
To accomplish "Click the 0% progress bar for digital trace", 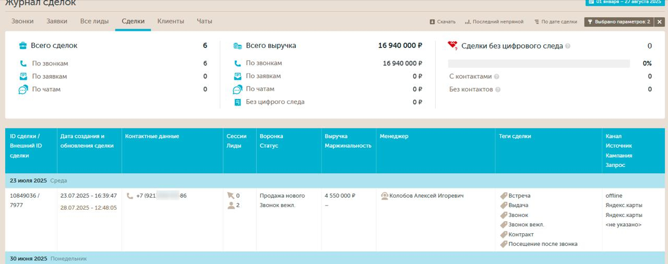I will tap(539, 64).
